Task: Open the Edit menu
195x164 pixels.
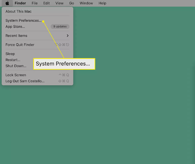Action: pyautogui.click(x=46, y=3)
